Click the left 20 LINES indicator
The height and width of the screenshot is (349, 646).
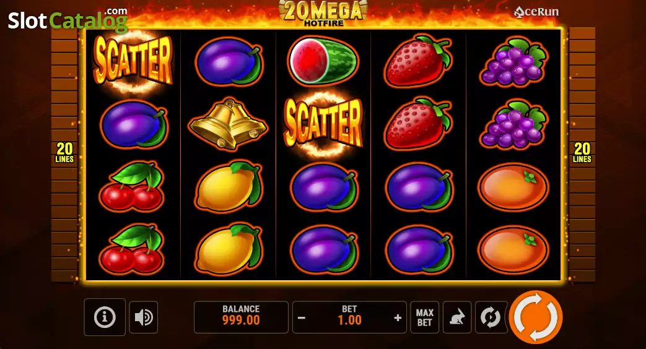64,153
